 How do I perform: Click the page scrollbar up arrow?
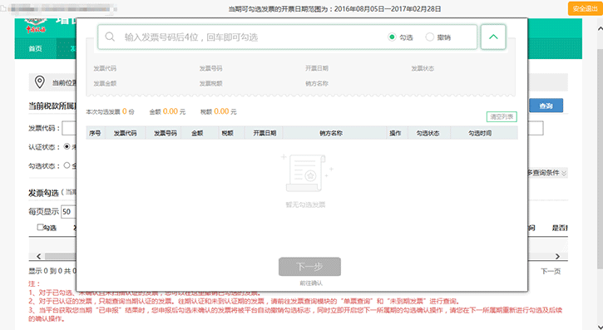pyautogui.click(x=600, y=29)
